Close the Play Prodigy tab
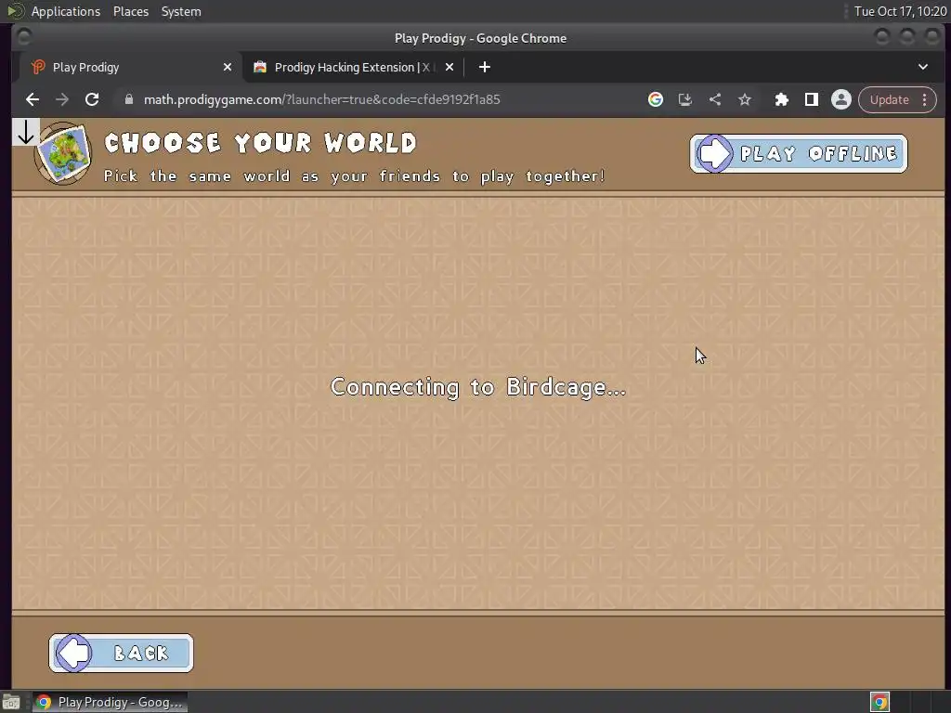The height and width of the screenshot is (713, 951). 228,67
